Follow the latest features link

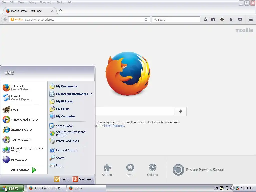click(x=114, y=126)
